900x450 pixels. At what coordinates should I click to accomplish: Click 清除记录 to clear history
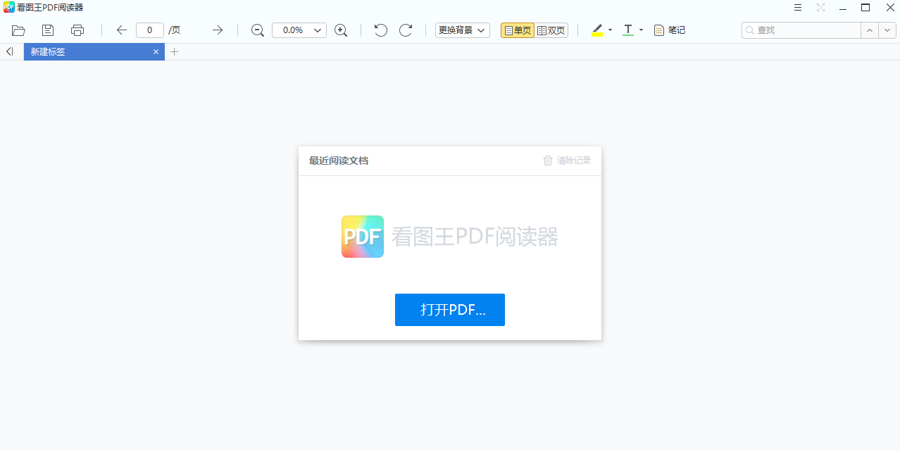[574, 161]
